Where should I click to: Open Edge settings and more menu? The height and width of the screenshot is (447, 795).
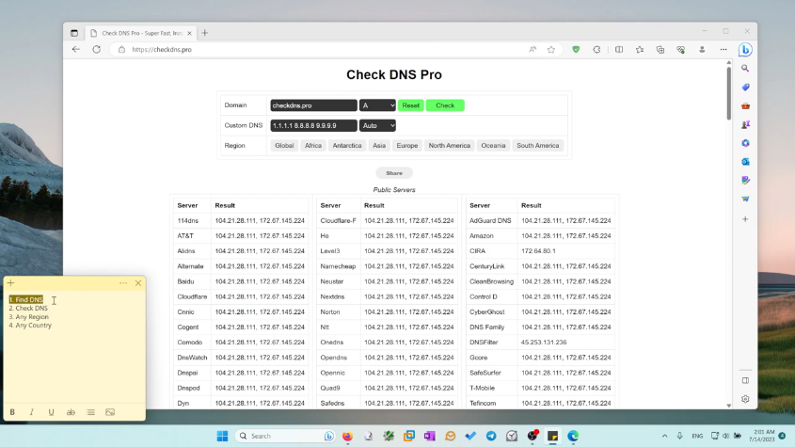pyautogui.click(x=723, y=49)
